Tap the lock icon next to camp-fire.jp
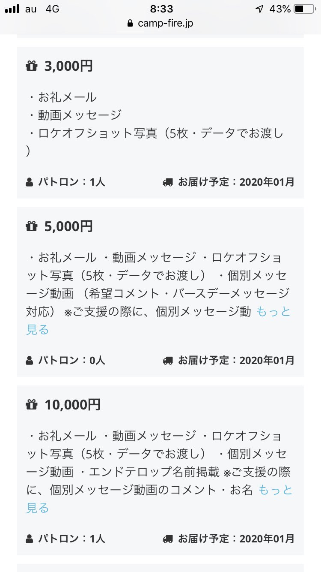This screenshot has height=572, width=321. point(131,23)
